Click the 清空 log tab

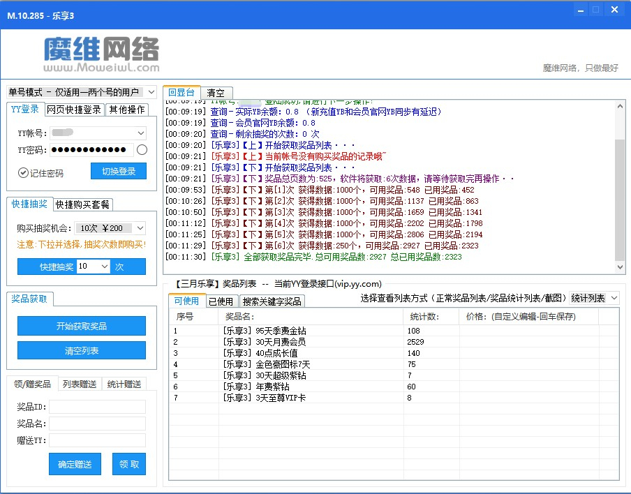click(x=216, y=93)
